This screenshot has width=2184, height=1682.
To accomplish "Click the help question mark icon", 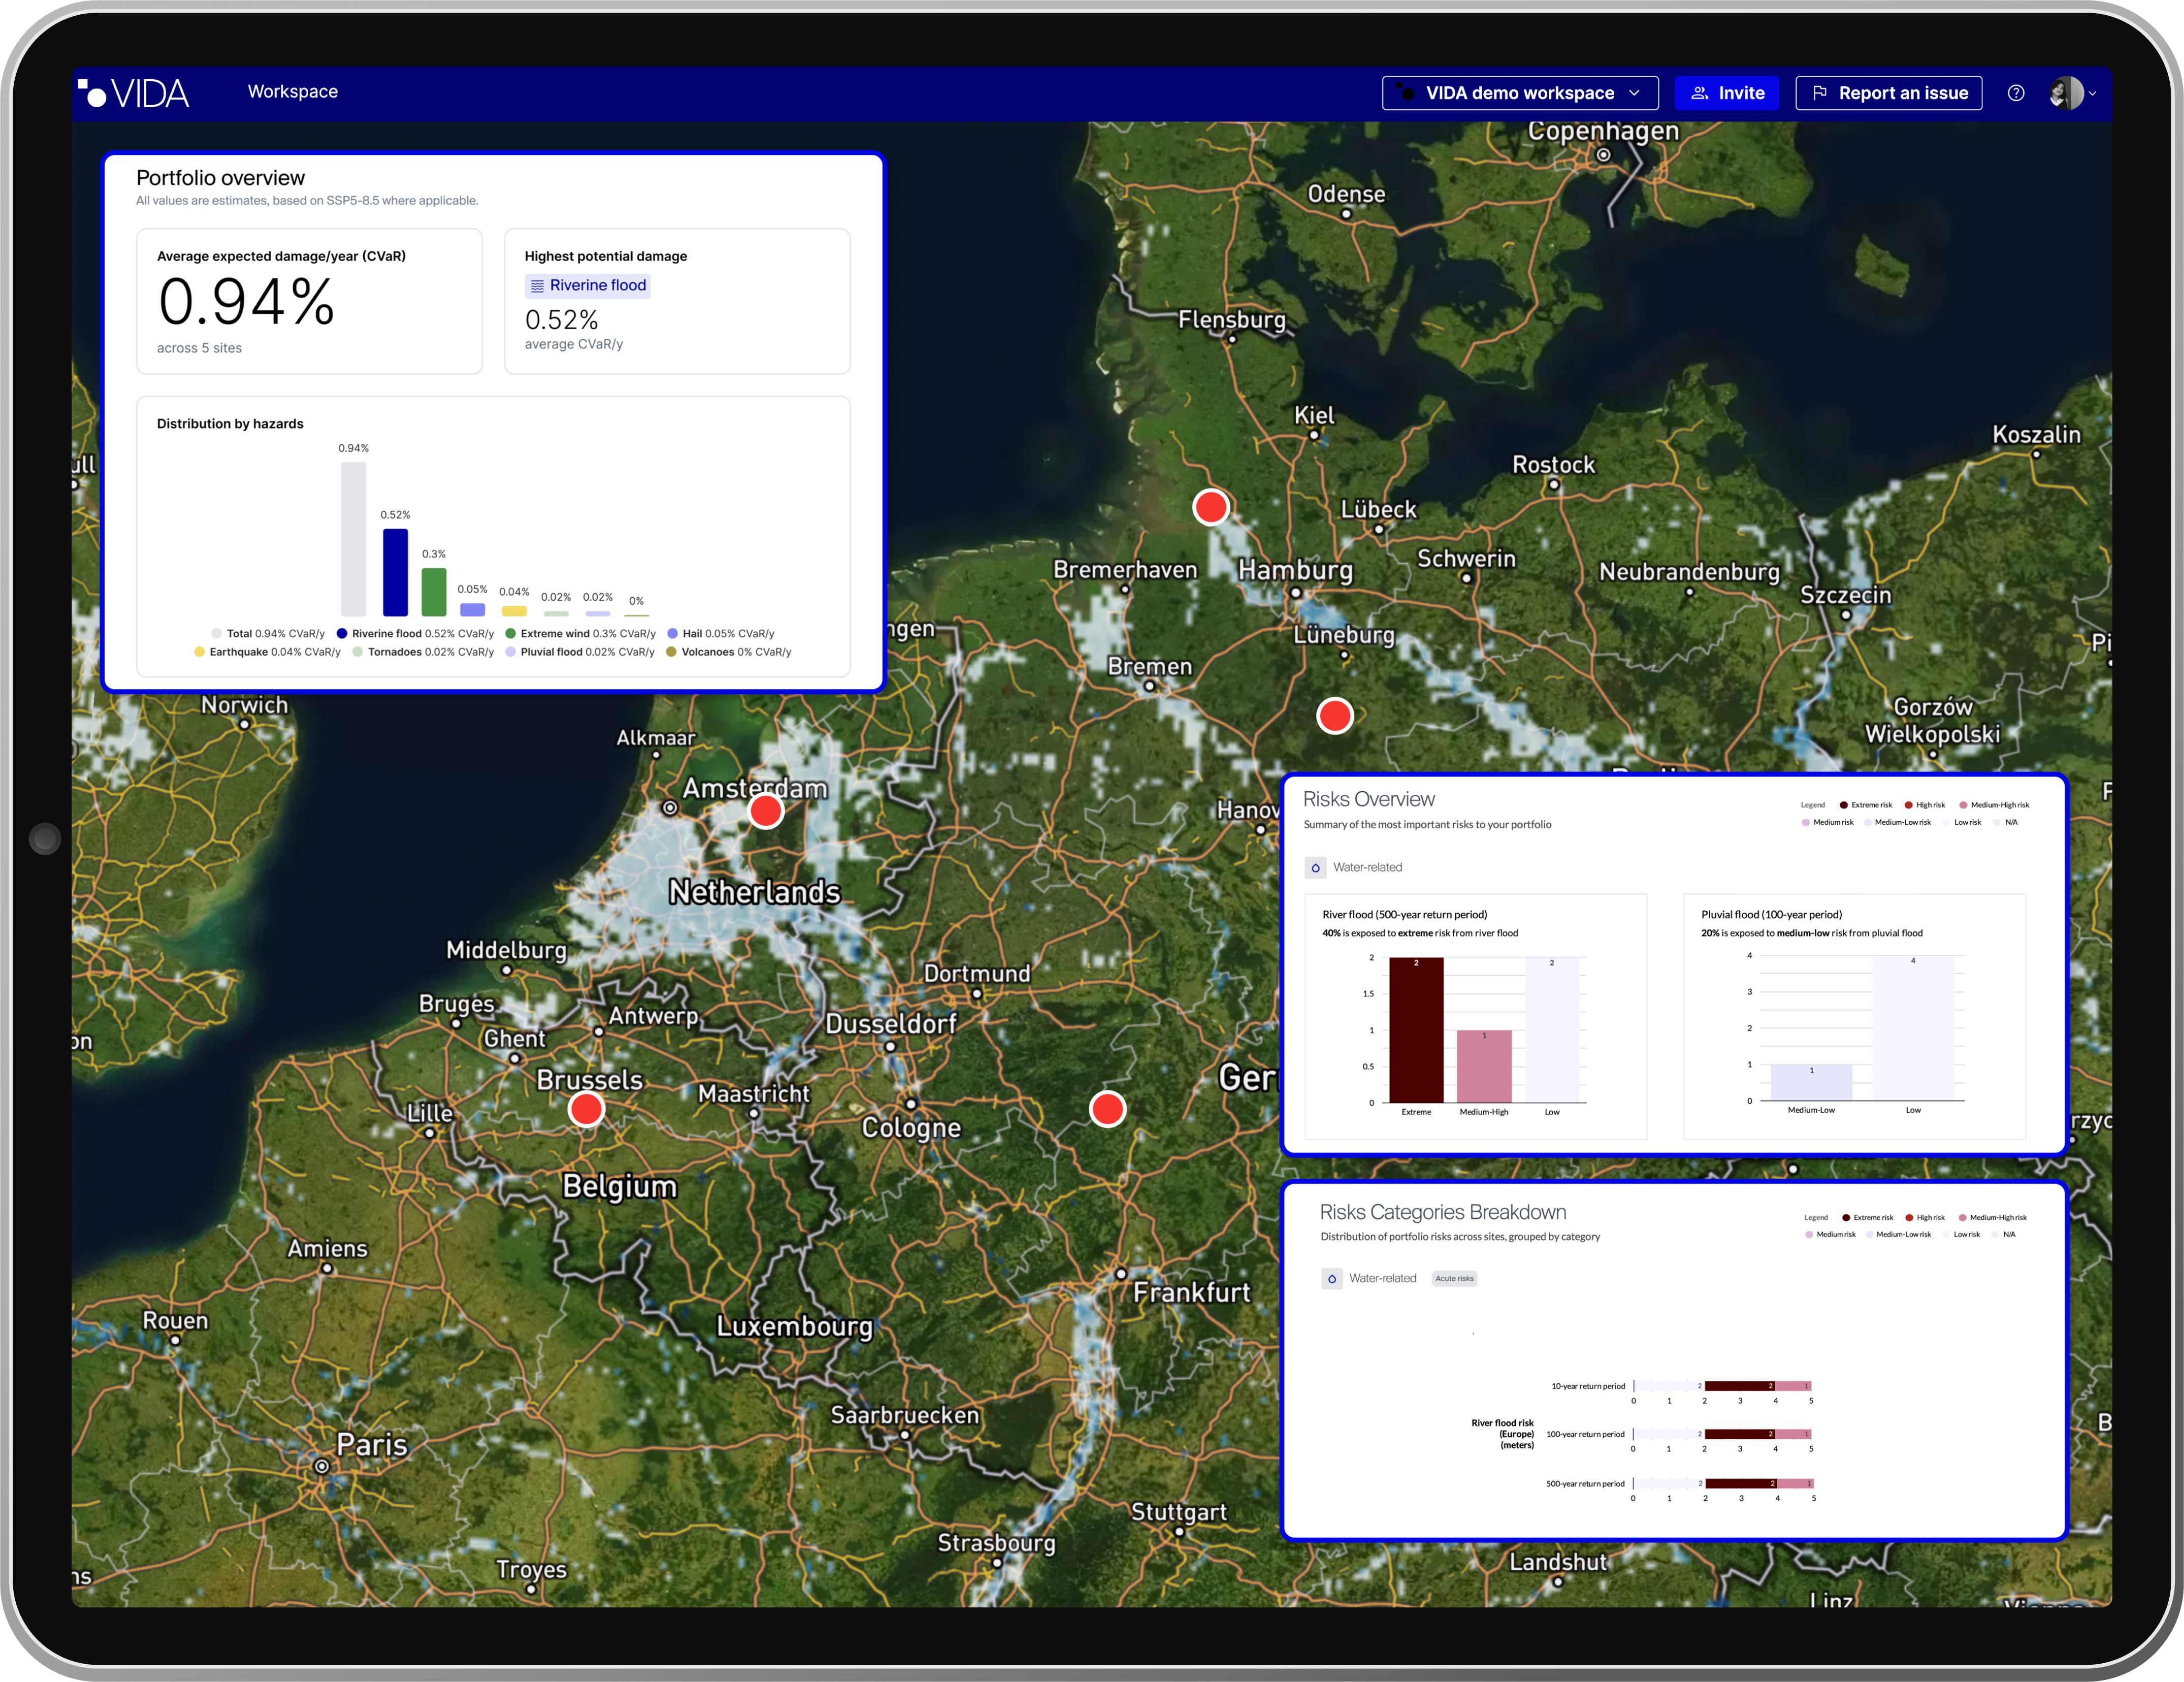I will 2015,93.
